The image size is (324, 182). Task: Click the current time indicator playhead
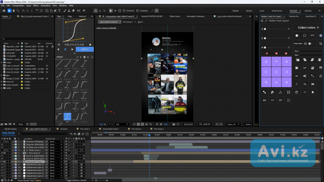(x=149, y=135)
